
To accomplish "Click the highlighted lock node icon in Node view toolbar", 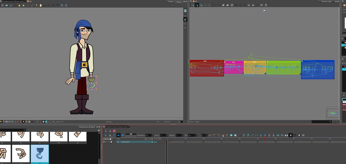I will coord(197,5).
